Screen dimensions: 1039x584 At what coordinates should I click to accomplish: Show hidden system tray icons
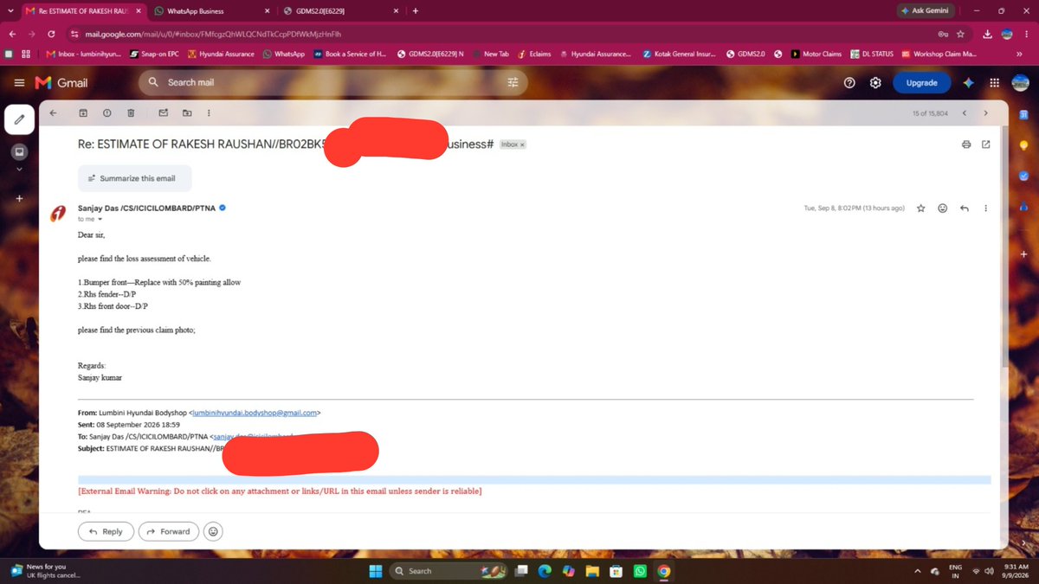point(917,571)
